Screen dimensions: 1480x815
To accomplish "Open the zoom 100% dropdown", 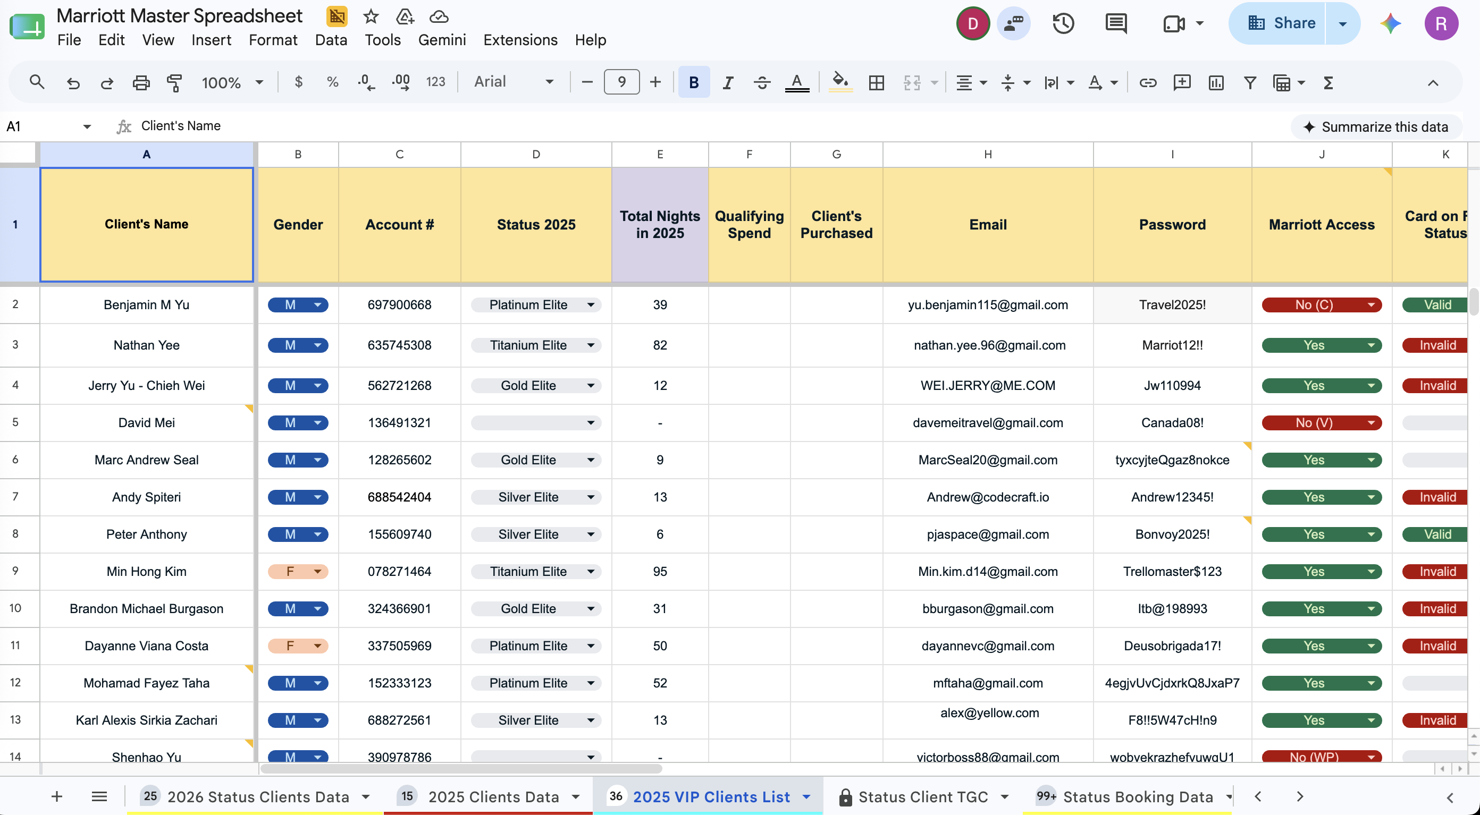I will (232, 83).
